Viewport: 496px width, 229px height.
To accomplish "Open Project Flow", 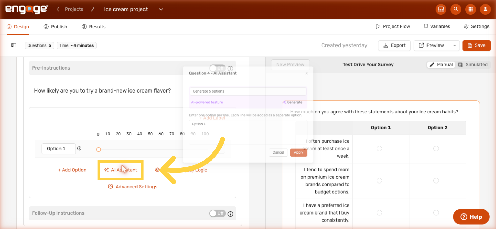I will [393, 26].
